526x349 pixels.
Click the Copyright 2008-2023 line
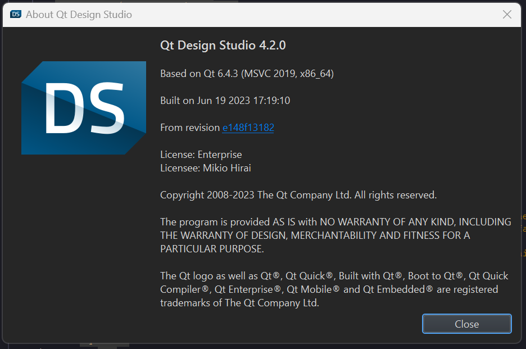[298, 195]
